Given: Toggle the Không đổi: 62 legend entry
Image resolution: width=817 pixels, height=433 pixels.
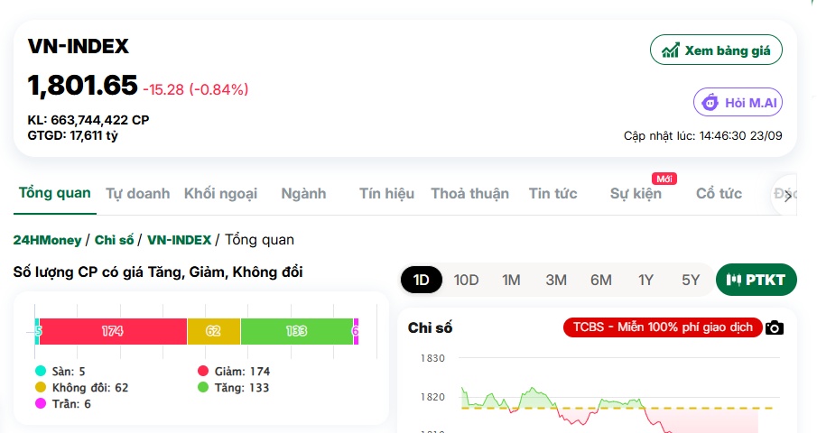Looking at the screenshot, I should click(81, 387).
